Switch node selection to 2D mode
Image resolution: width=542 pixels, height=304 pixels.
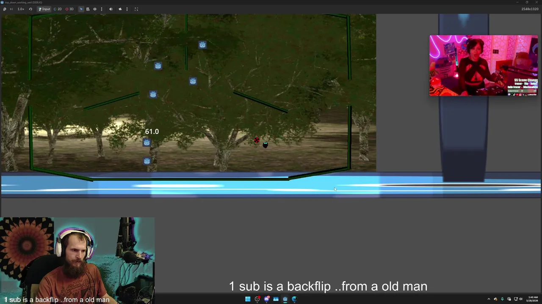[58, 9]
